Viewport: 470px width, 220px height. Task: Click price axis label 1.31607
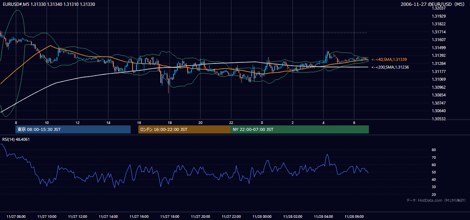point(439,40)
